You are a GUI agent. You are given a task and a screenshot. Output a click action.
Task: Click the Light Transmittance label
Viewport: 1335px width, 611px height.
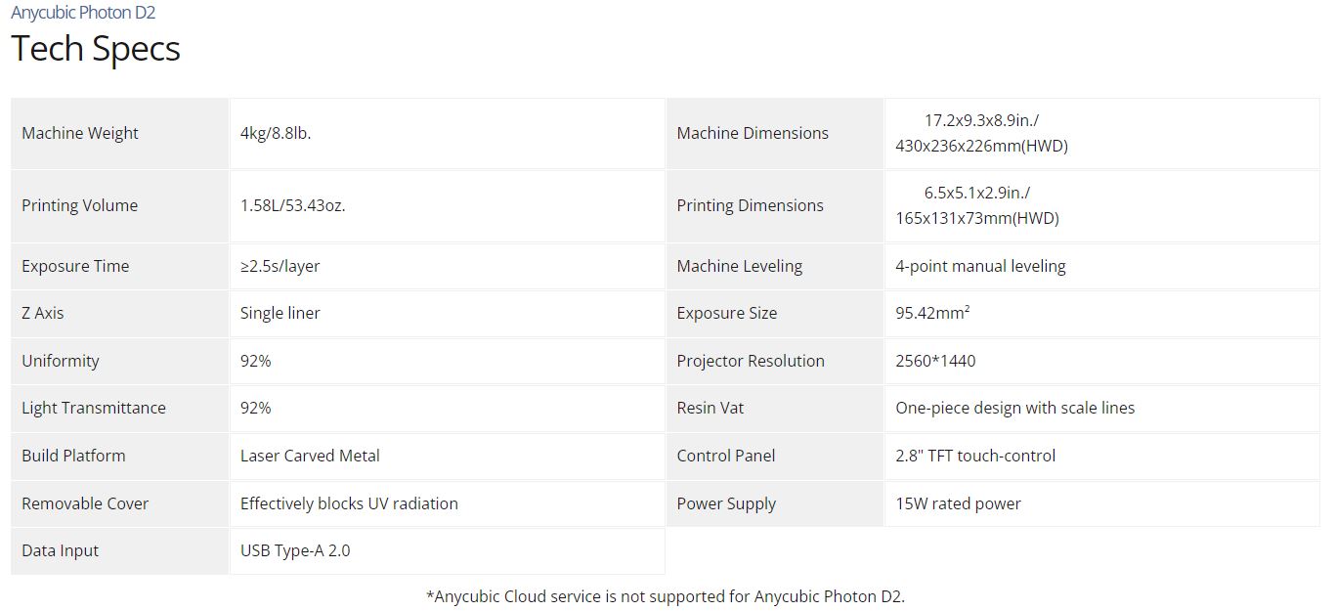click(94, 408)
